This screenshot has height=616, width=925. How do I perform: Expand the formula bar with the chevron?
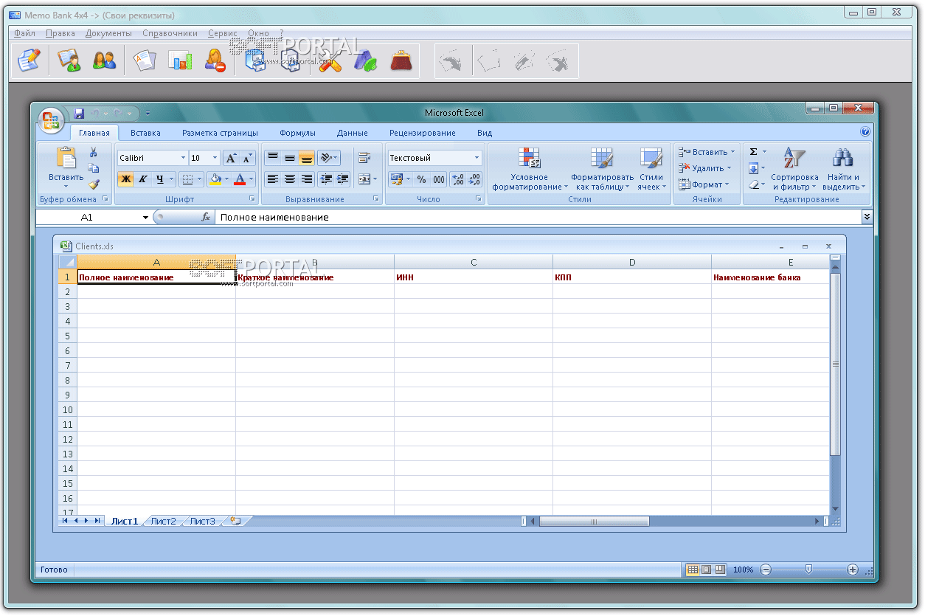(867, 217)
